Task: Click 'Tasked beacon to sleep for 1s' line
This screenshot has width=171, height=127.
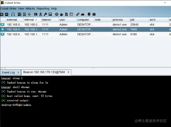Action: coord(25,83)
